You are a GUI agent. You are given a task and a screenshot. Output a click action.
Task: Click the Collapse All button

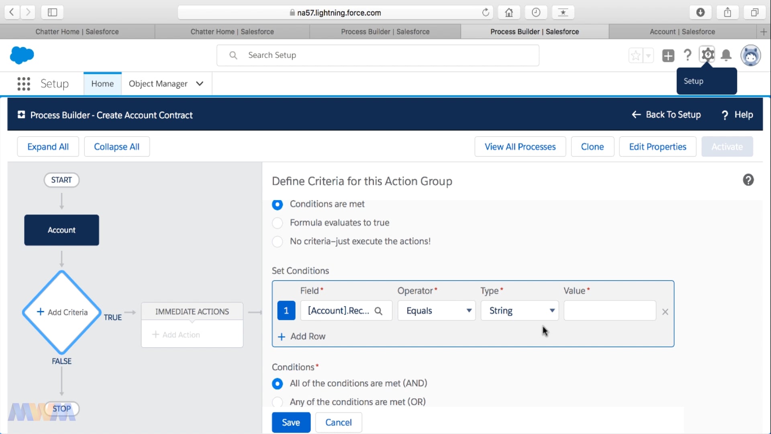(117, 147)
